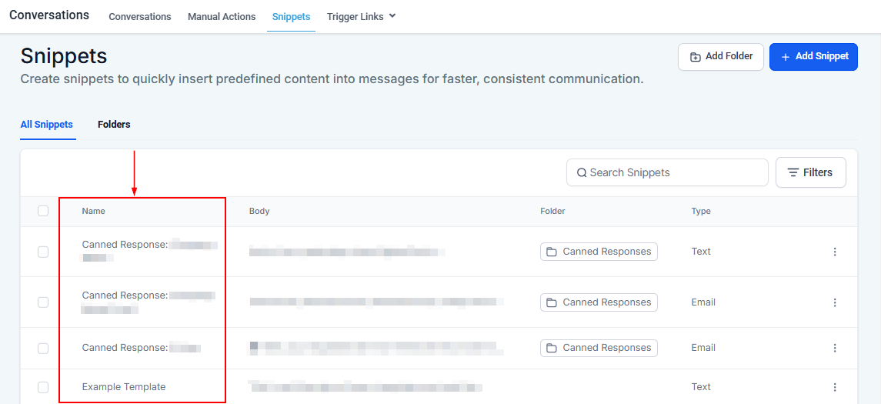Click the plus icon on Add Snippet
The image size is (881, 404).
(x=786, y=57)
